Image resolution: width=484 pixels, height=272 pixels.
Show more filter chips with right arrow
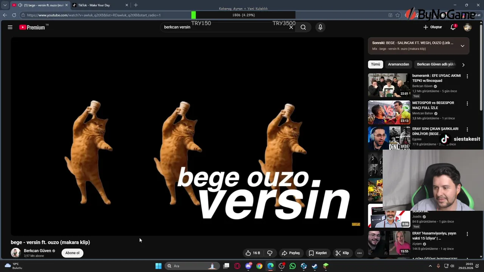pos(463,65)
